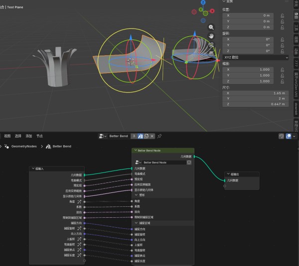Toggle lock for scale Z

click(x=282, y=81)
